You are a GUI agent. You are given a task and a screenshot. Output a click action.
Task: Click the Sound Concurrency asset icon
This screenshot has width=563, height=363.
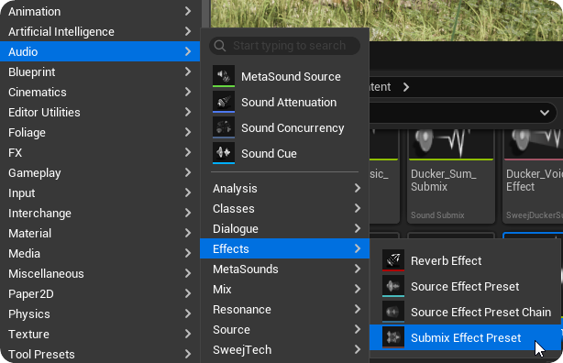pyautogui.click(x=224, y=127)
